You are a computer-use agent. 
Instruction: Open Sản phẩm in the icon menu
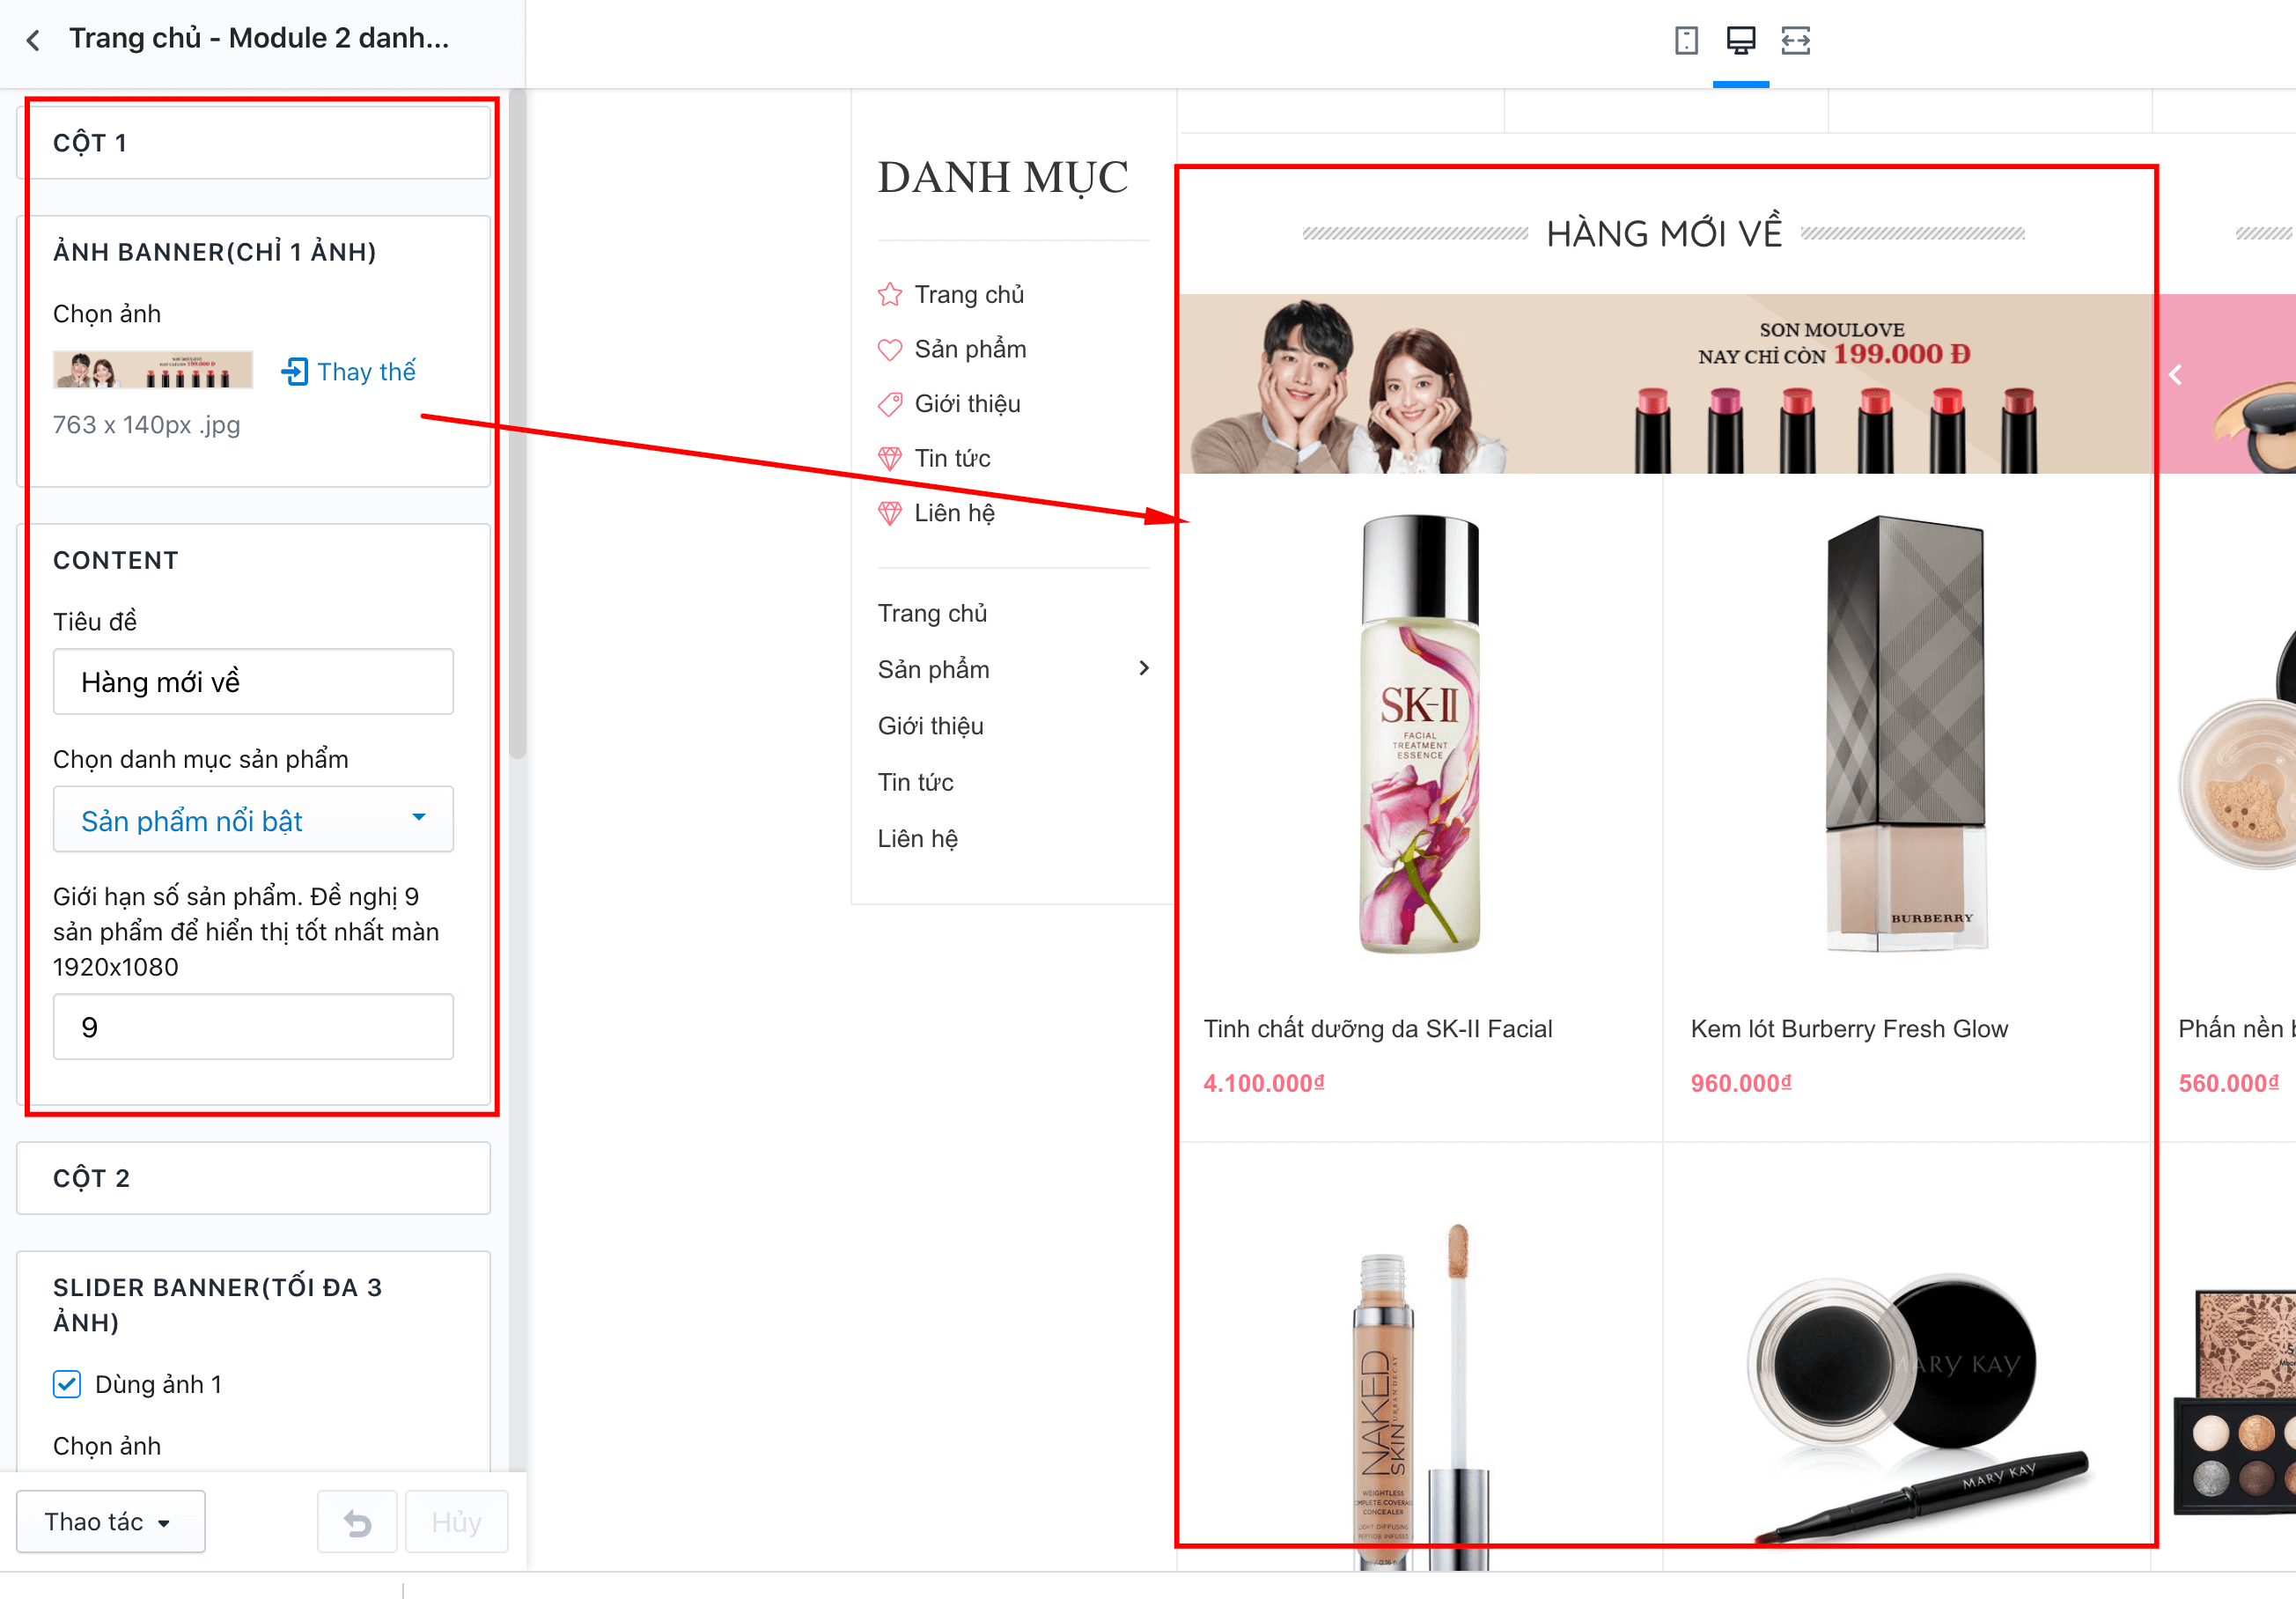coord(970,350)
